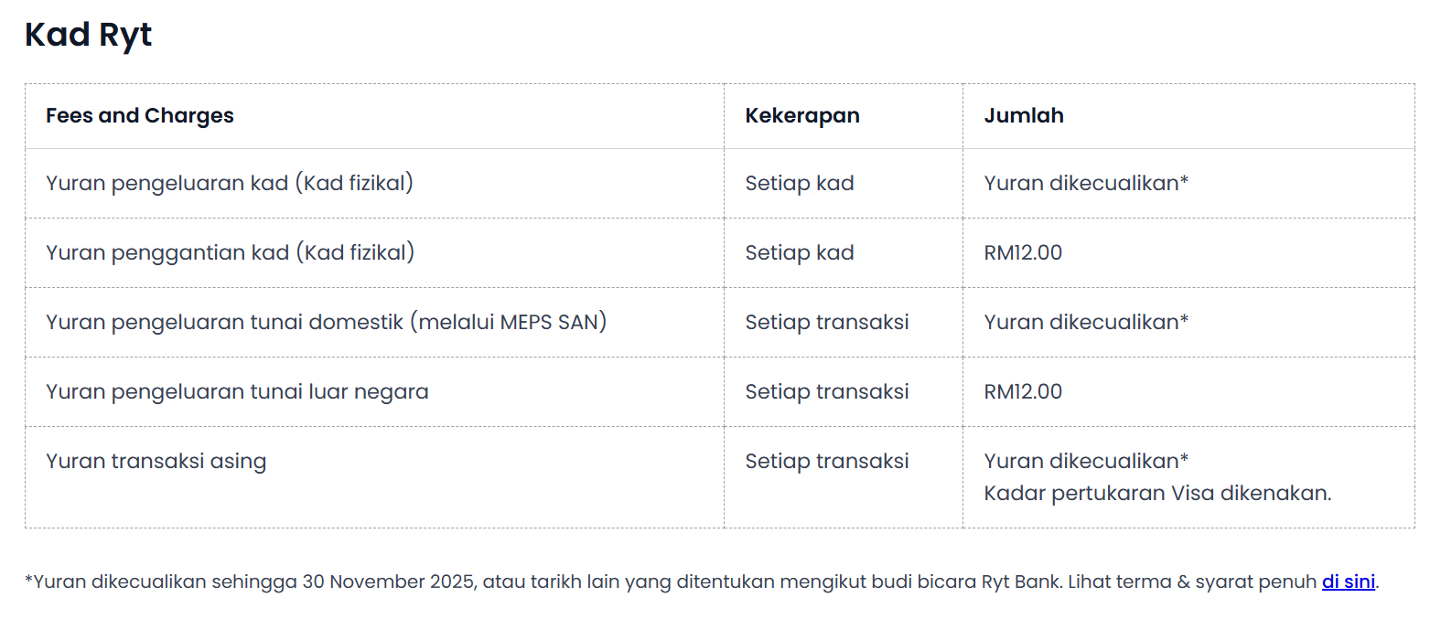Click the footnote about 30 November 2025 waiver

[x=702, y=582]
